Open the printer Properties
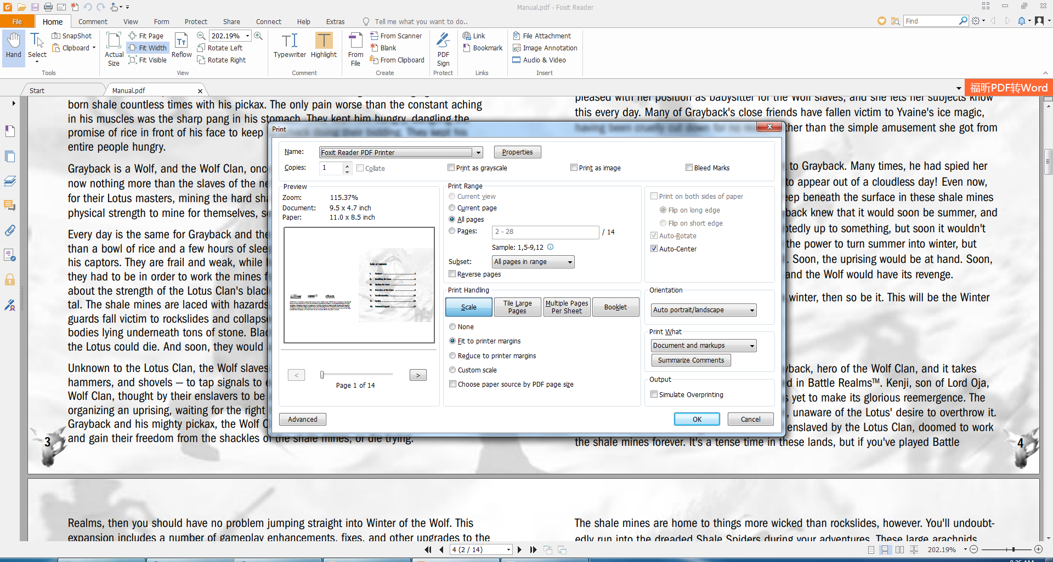 click(x=517, y=152)
